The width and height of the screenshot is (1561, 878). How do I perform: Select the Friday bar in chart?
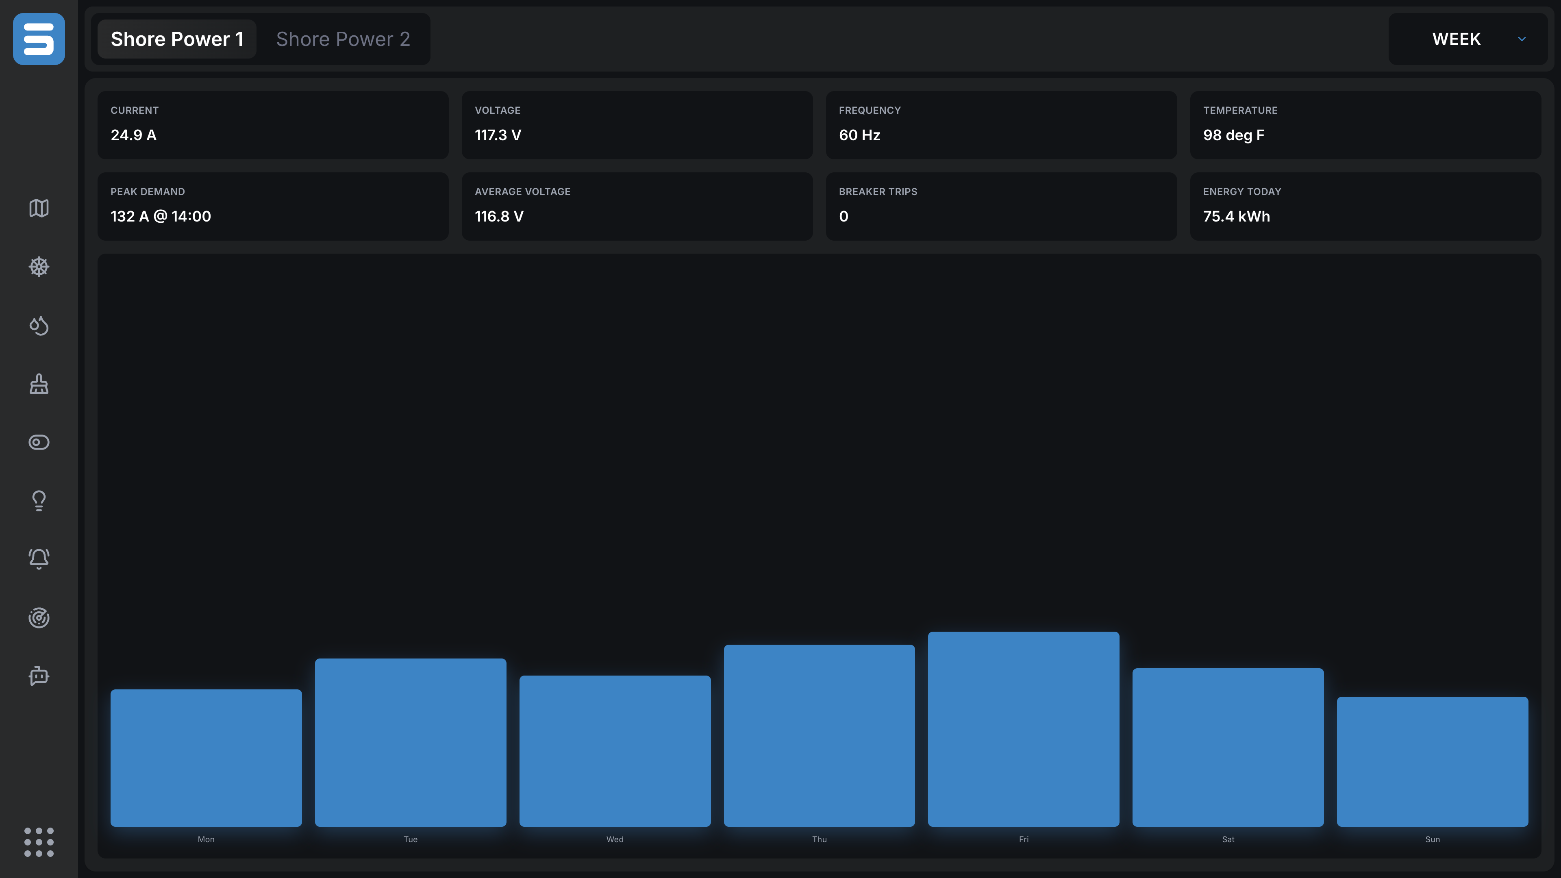[x=1024, y=729]
